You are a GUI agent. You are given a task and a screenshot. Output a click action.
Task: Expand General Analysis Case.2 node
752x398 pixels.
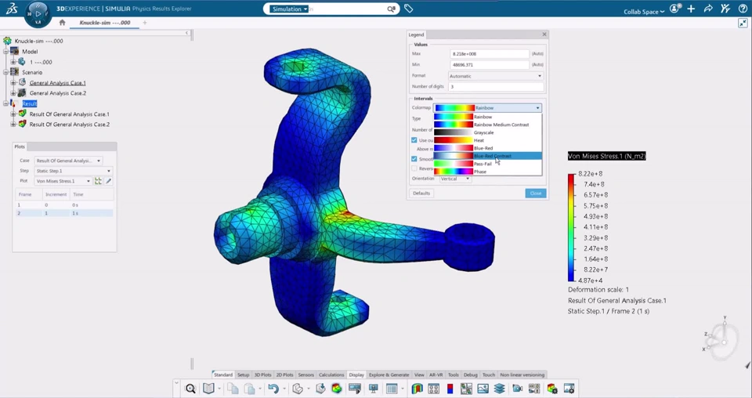13,93
